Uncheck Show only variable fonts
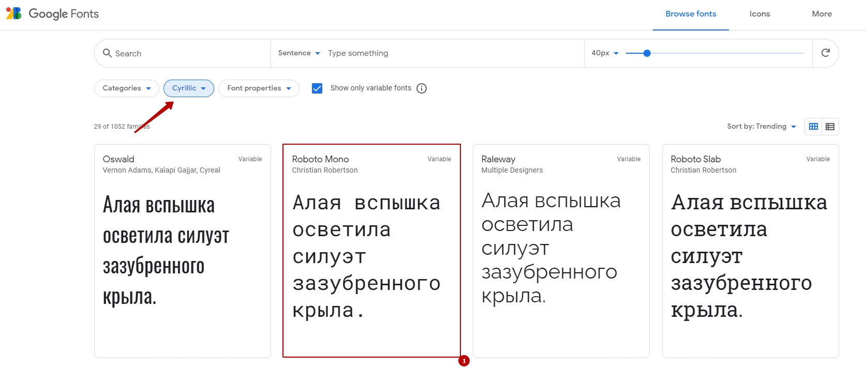Image resolution: width=866 pixels, height=369 pixels. tap(317, 88)
